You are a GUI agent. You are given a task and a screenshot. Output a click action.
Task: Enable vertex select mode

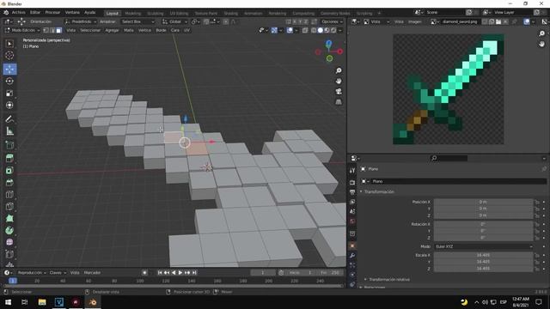tap(46, 31)
